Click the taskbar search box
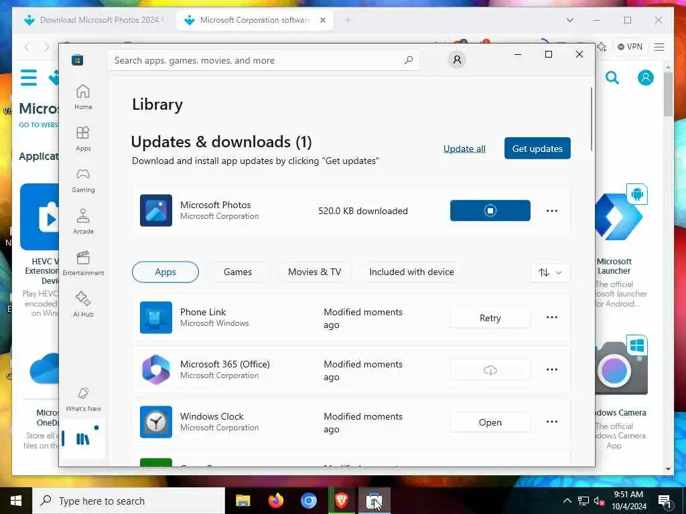686x514 pixels. [129, 501]
